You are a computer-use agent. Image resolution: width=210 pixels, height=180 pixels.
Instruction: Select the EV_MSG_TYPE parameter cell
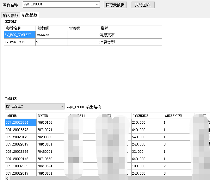pos(20,42)
